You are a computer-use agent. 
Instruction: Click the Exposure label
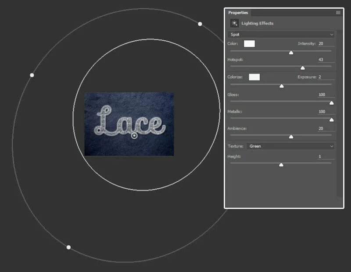pyautogui.click(x=307, y=77)
